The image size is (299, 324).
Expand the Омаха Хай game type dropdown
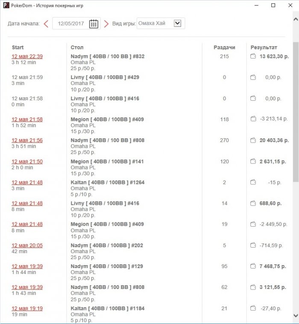178,23
